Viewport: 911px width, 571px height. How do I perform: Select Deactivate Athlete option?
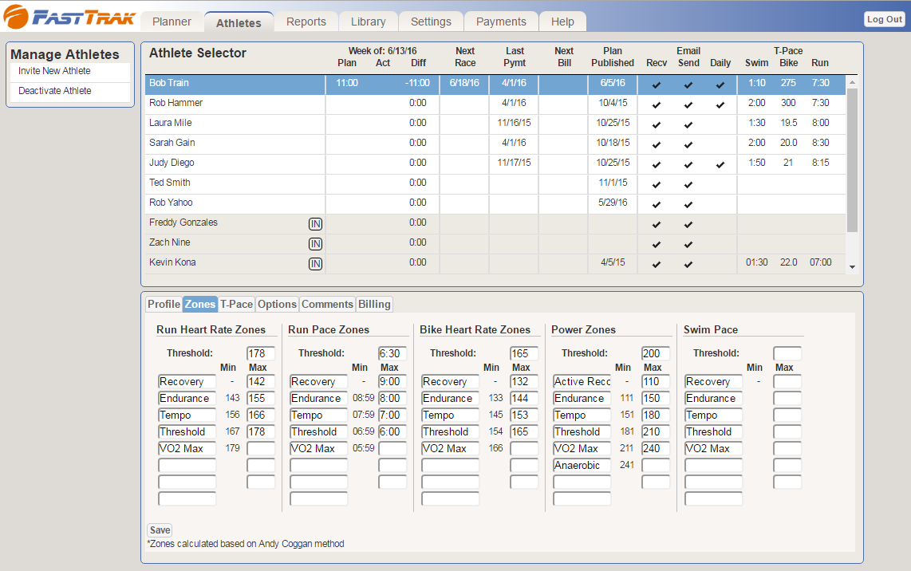54,91
